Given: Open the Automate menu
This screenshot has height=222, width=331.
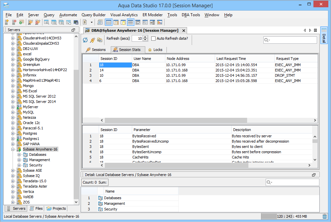Looking at the screenshot, I should (x=68, y=15).
